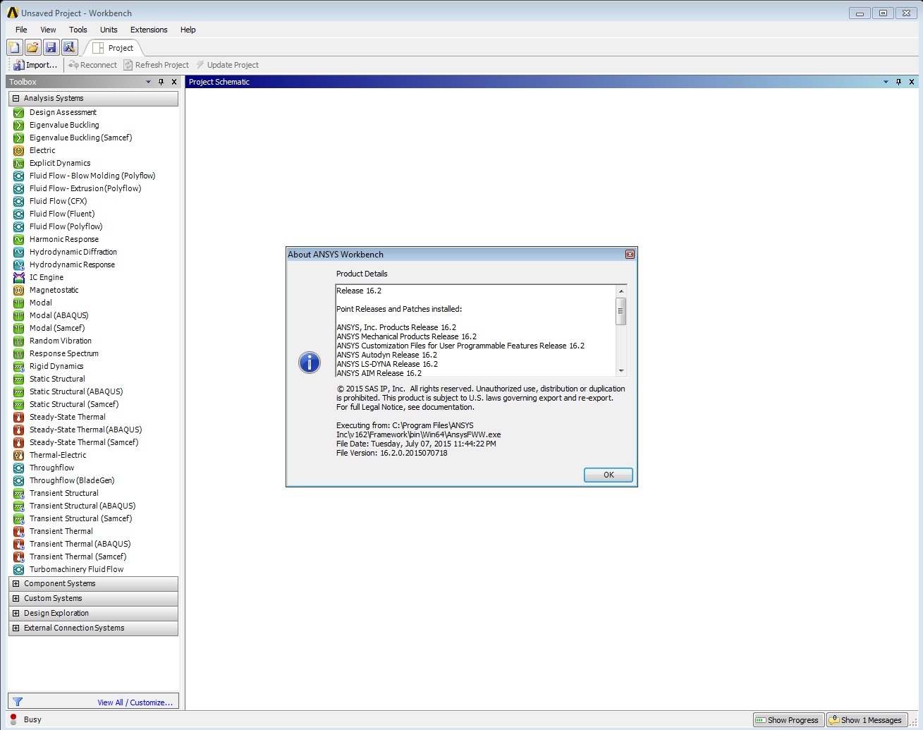Click the Product Details scrollbar thumb
Image resolution: width=923 pixels, height=730 pixels.
click(621, 311)
